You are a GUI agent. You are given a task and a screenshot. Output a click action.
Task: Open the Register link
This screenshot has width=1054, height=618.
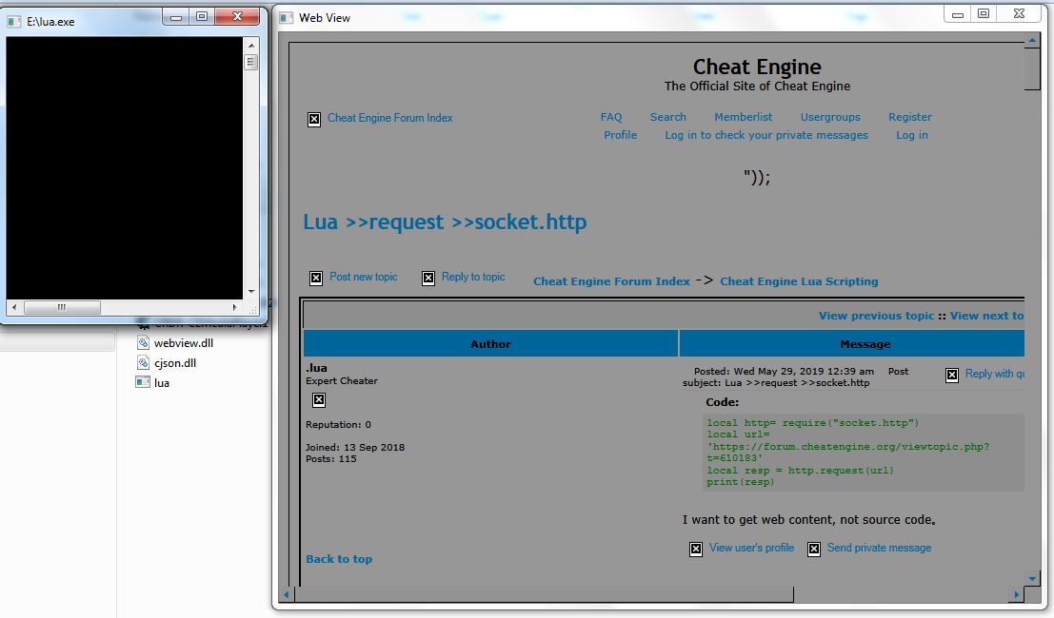pos(909,117)
